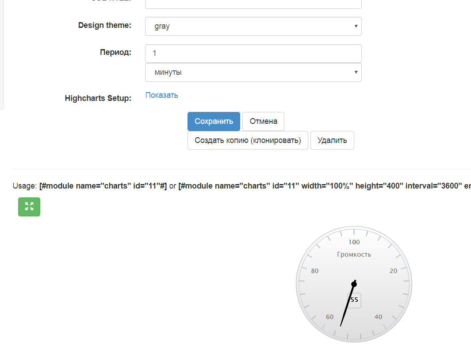This screenshot has height=358, width=471.
Task: Click the Удалить button
Action: coord(332,140)
